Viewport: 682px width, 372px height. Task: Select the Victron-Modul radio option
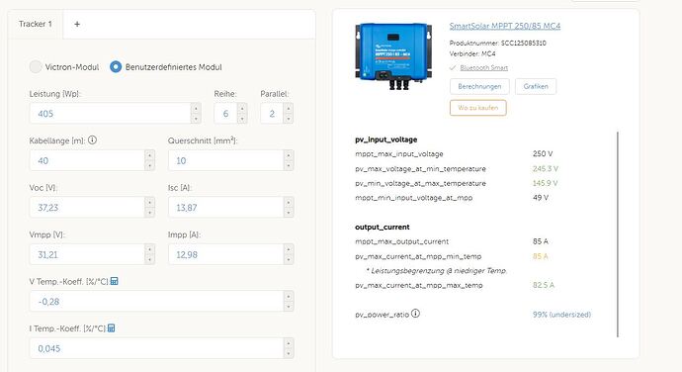click(36, 66)
